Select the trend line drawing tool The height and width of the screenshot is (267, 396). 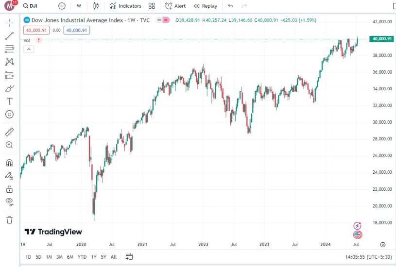[9, 36]
